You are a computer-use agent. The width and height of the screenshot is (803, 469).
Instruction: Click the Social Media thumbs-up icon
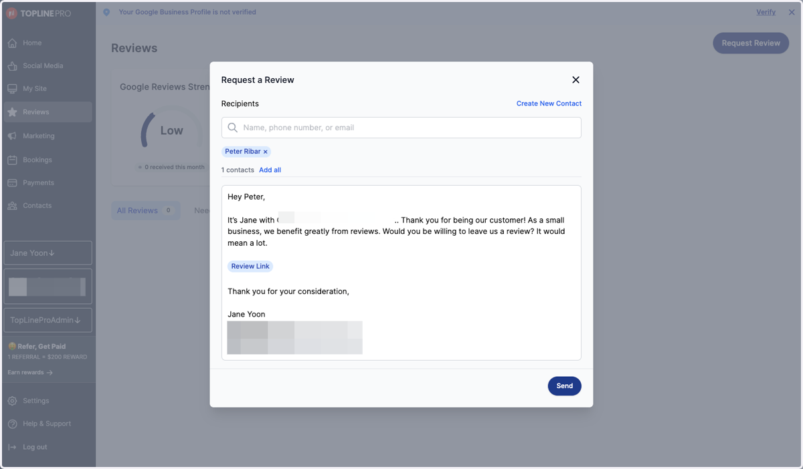[12, 65]
